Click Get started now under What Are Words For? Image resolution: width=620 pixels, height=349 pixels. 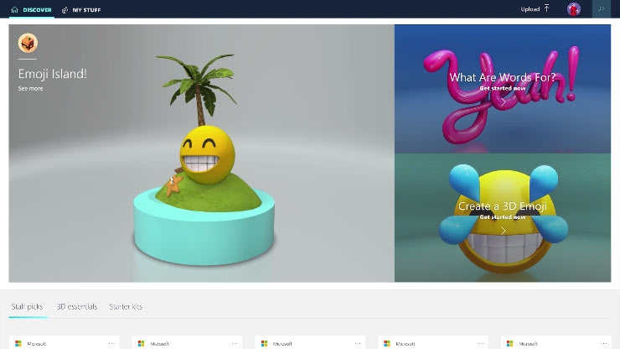click(x=503, y=88)
